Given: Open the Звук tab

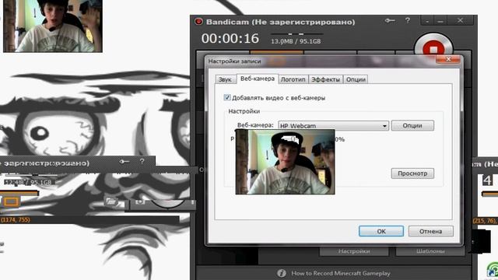Looking at the screenshot, I should pyautogui.click(x=225, y=79).
